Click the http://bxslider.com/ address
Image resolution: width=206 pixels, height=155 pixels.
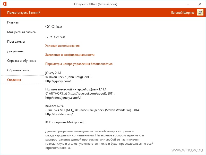pos(59,114)
